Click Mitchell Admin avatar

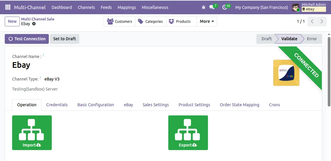point(296,7)
